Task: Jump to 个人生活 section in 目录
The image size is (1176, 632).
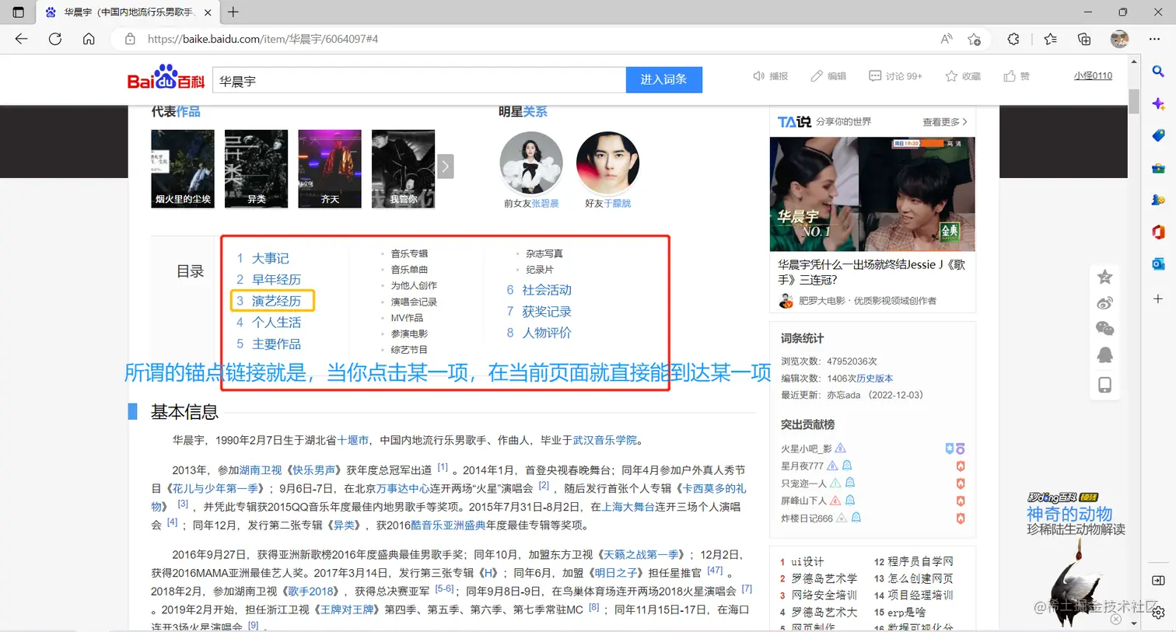Action: (276, 323)
